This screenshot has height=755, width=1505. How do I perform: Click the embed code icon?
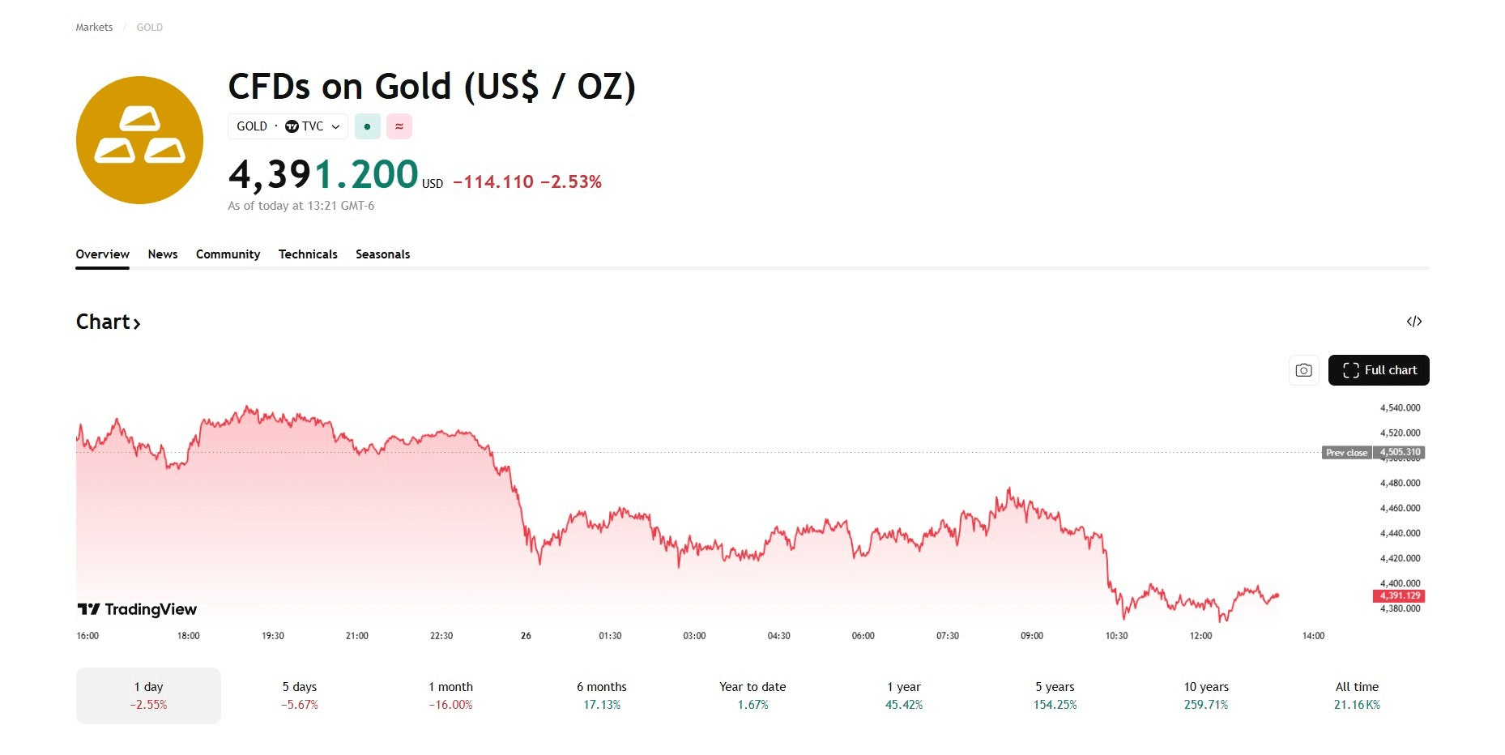point(1414,322)
